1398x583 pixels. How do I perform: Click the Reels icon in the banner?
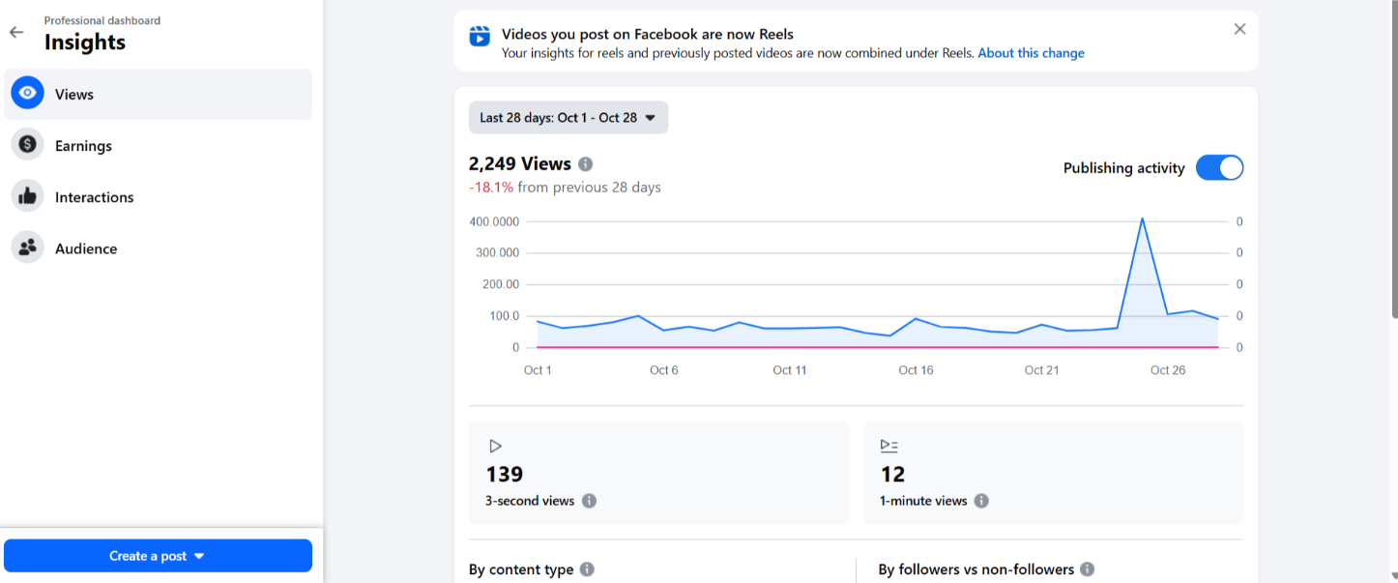pyautogui.click(x=480, y=37)
